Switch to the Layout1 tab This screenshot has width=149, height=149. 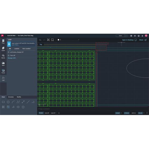click(47, 113)
